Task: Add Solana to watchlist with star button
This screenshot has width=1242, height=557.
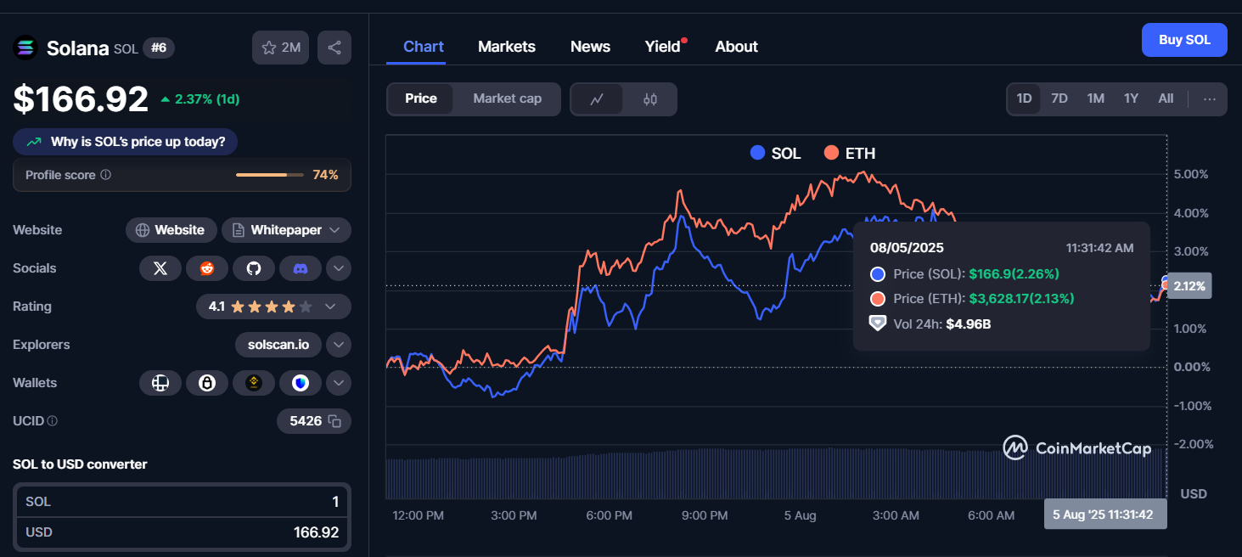Action: click(x=280, y=48)
